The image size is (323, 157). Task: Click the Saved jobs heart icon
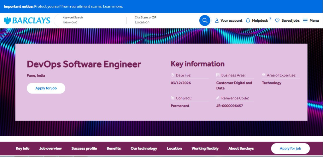[x=277, y=20]
